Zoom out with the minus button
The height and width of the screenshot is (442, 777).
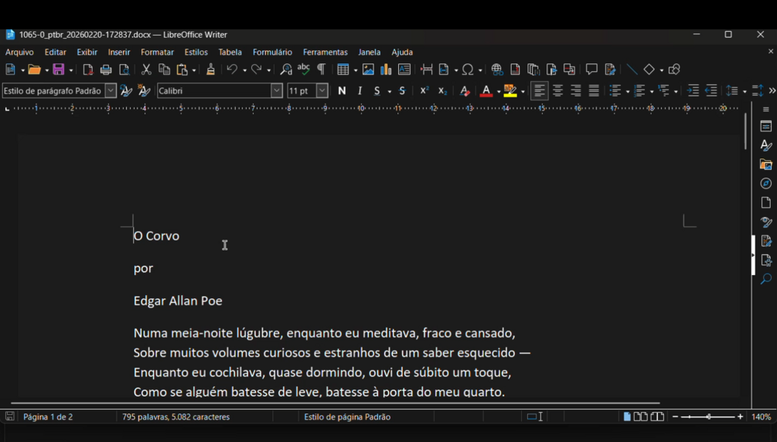(675, 416)
